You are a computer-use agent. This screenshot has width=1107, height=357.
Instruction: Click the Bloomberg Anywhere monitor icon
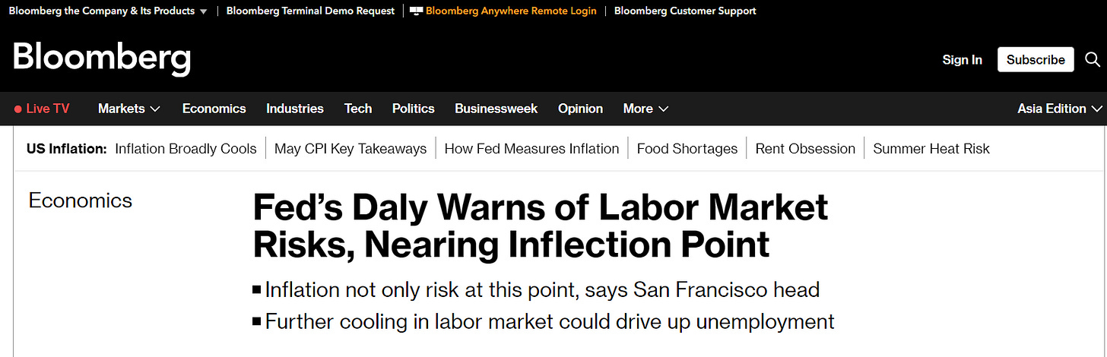[416, 11]
